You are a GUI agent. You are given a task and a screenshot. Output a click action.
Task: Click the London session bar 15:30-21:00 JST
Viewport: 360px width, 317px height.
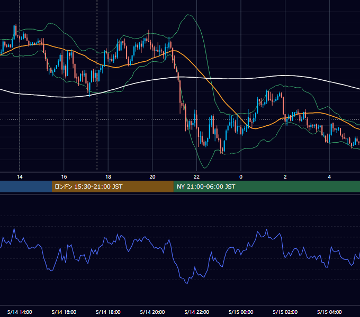pos(112,187)
